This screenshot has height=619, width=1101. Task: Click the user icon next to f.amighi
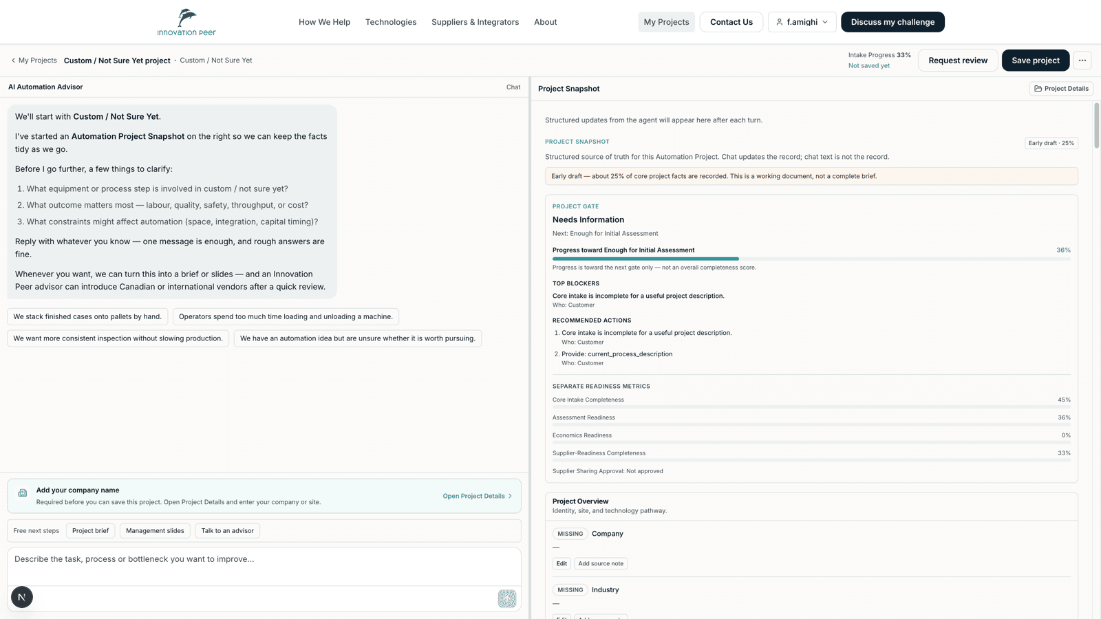point(779,22)
